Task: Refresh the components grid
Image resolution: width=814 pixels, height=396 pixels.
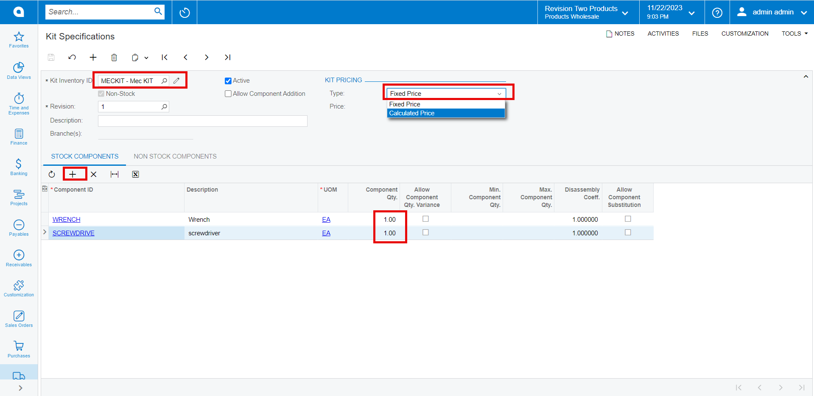Action: coord(52,174)
